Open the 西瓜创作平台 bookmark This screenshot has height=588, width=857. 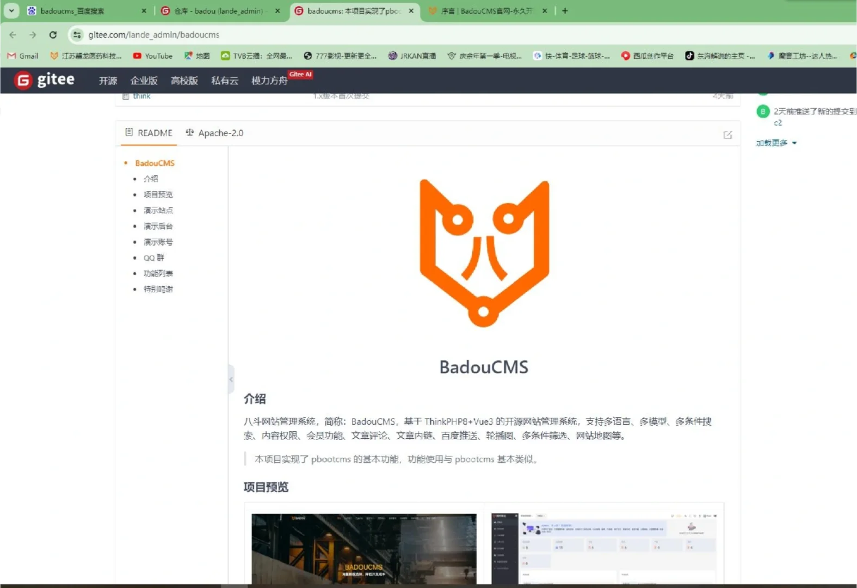648,56
